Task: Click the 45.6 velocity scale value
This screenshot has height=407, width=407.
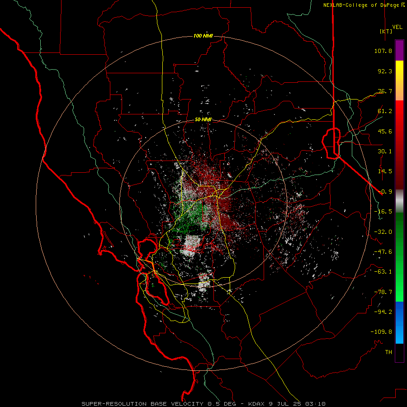Action: 385,131
